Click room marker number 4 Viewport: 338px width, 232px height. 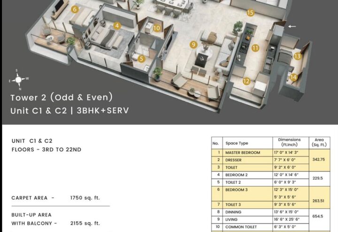pos(117,26)
